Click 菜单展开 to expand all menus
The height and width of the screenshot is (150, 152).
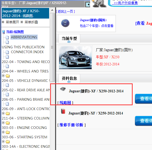point(12,22)
